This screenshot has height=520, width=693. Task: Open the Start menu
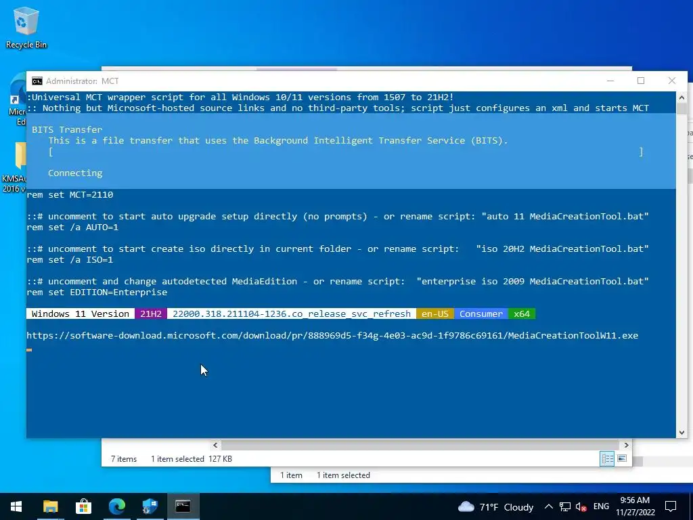pos(16,506)
